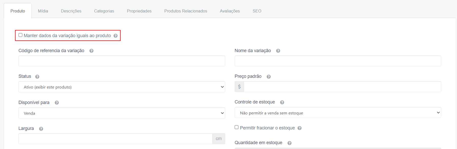Open the Status dropdown
The height and width of the screenshot is (149, 457).
point(122,87)
